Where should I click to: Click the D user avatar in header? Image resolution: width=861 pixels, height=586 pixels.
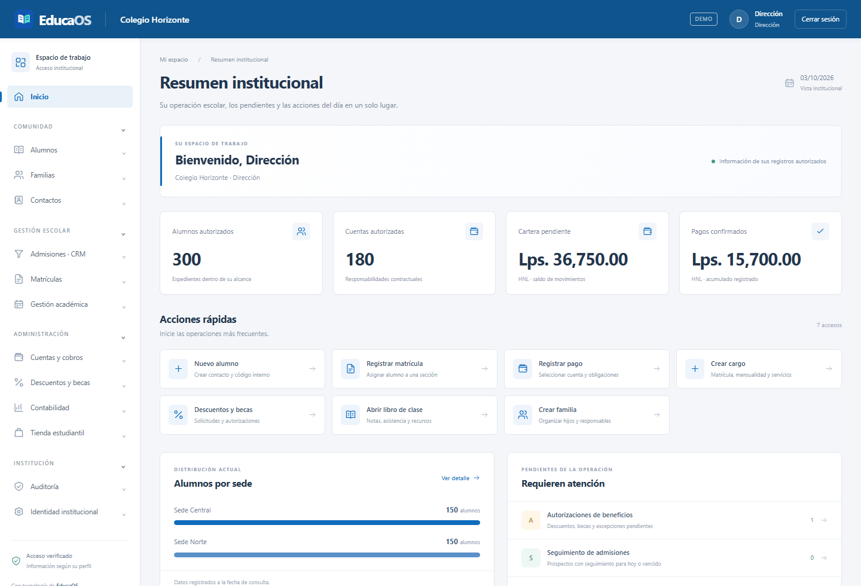[x=739, y=19]
